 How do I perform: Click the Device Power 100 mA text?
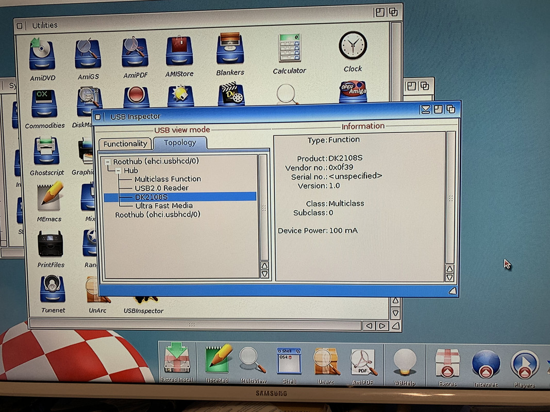click(x=318, y=231)
